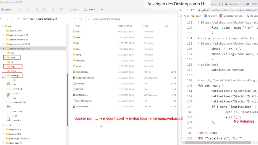This screenshot has width=258, height=145.
Task: Open the See more ellipsis menu
Action: tap(103, 9)
